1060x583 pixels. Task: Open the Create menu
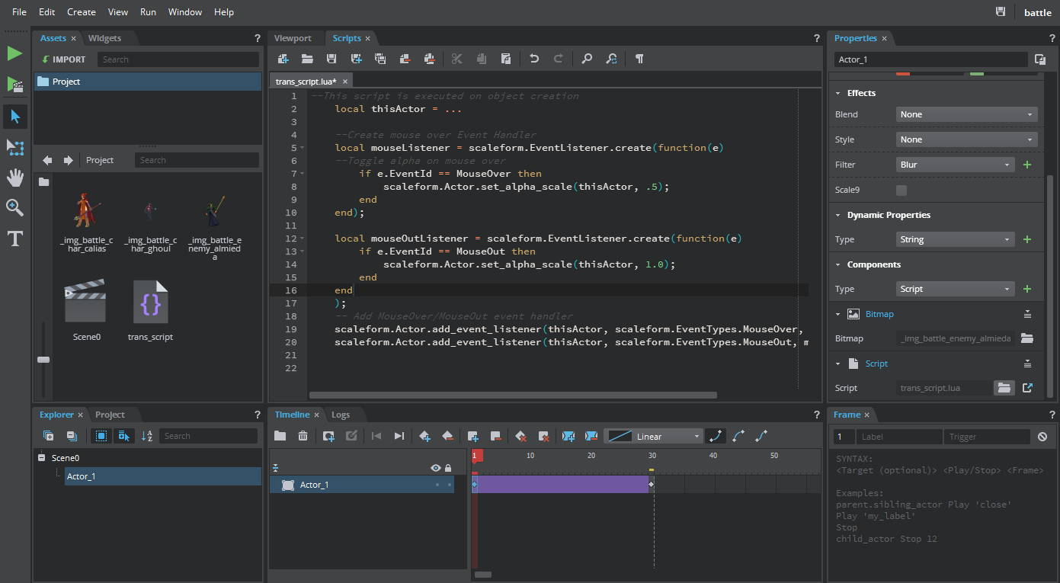pyautogui.click(x=82, y=12)
